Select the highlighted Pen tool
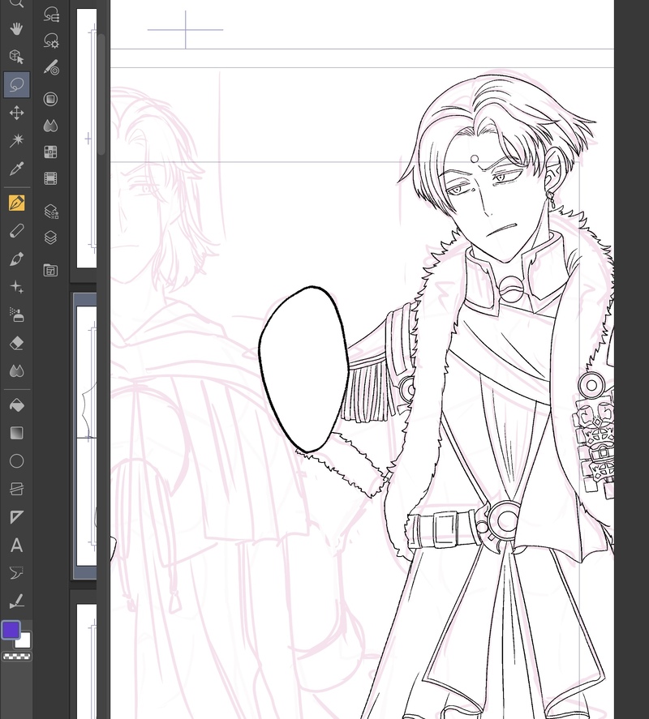The image size is (649, 719). click(16, 203)
